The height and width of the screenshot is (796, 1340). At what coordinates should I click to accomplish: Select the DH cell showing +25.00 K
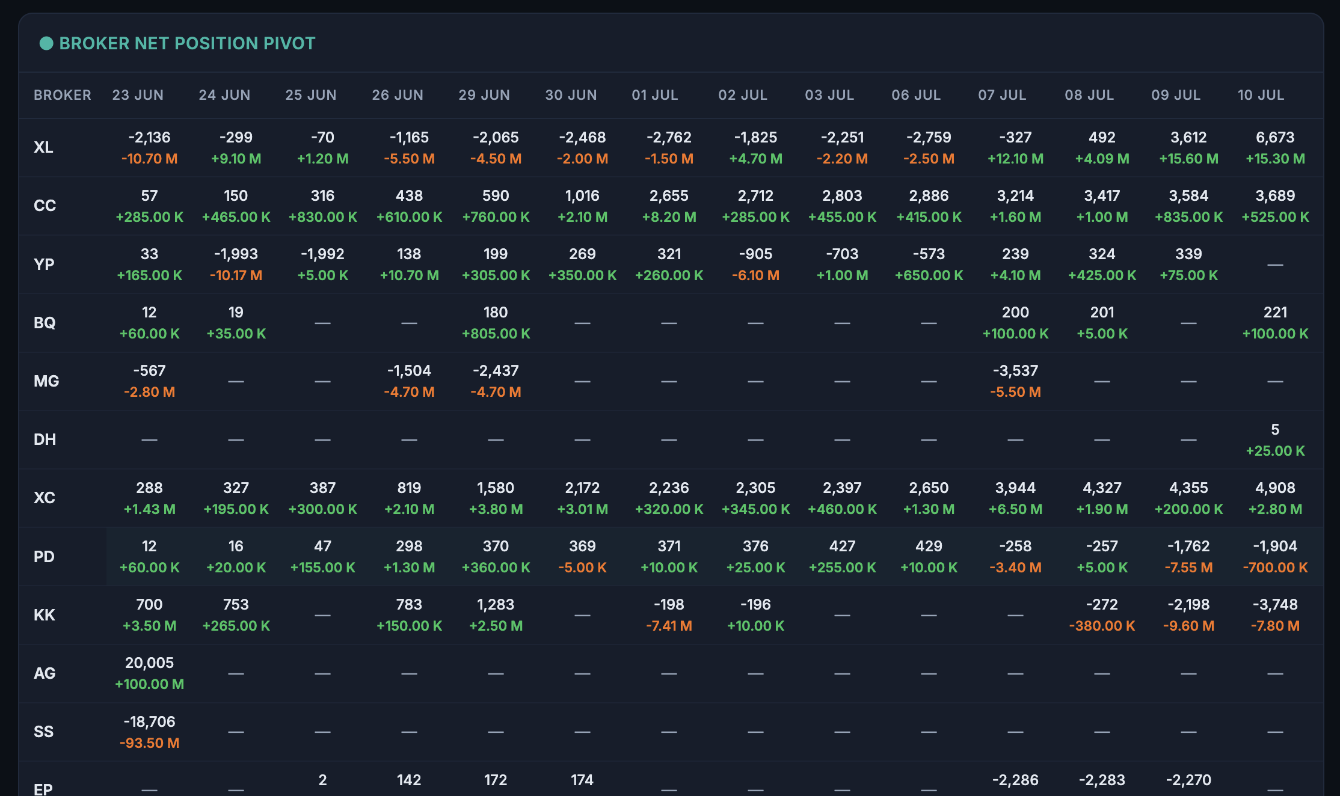coord(1275,451)
